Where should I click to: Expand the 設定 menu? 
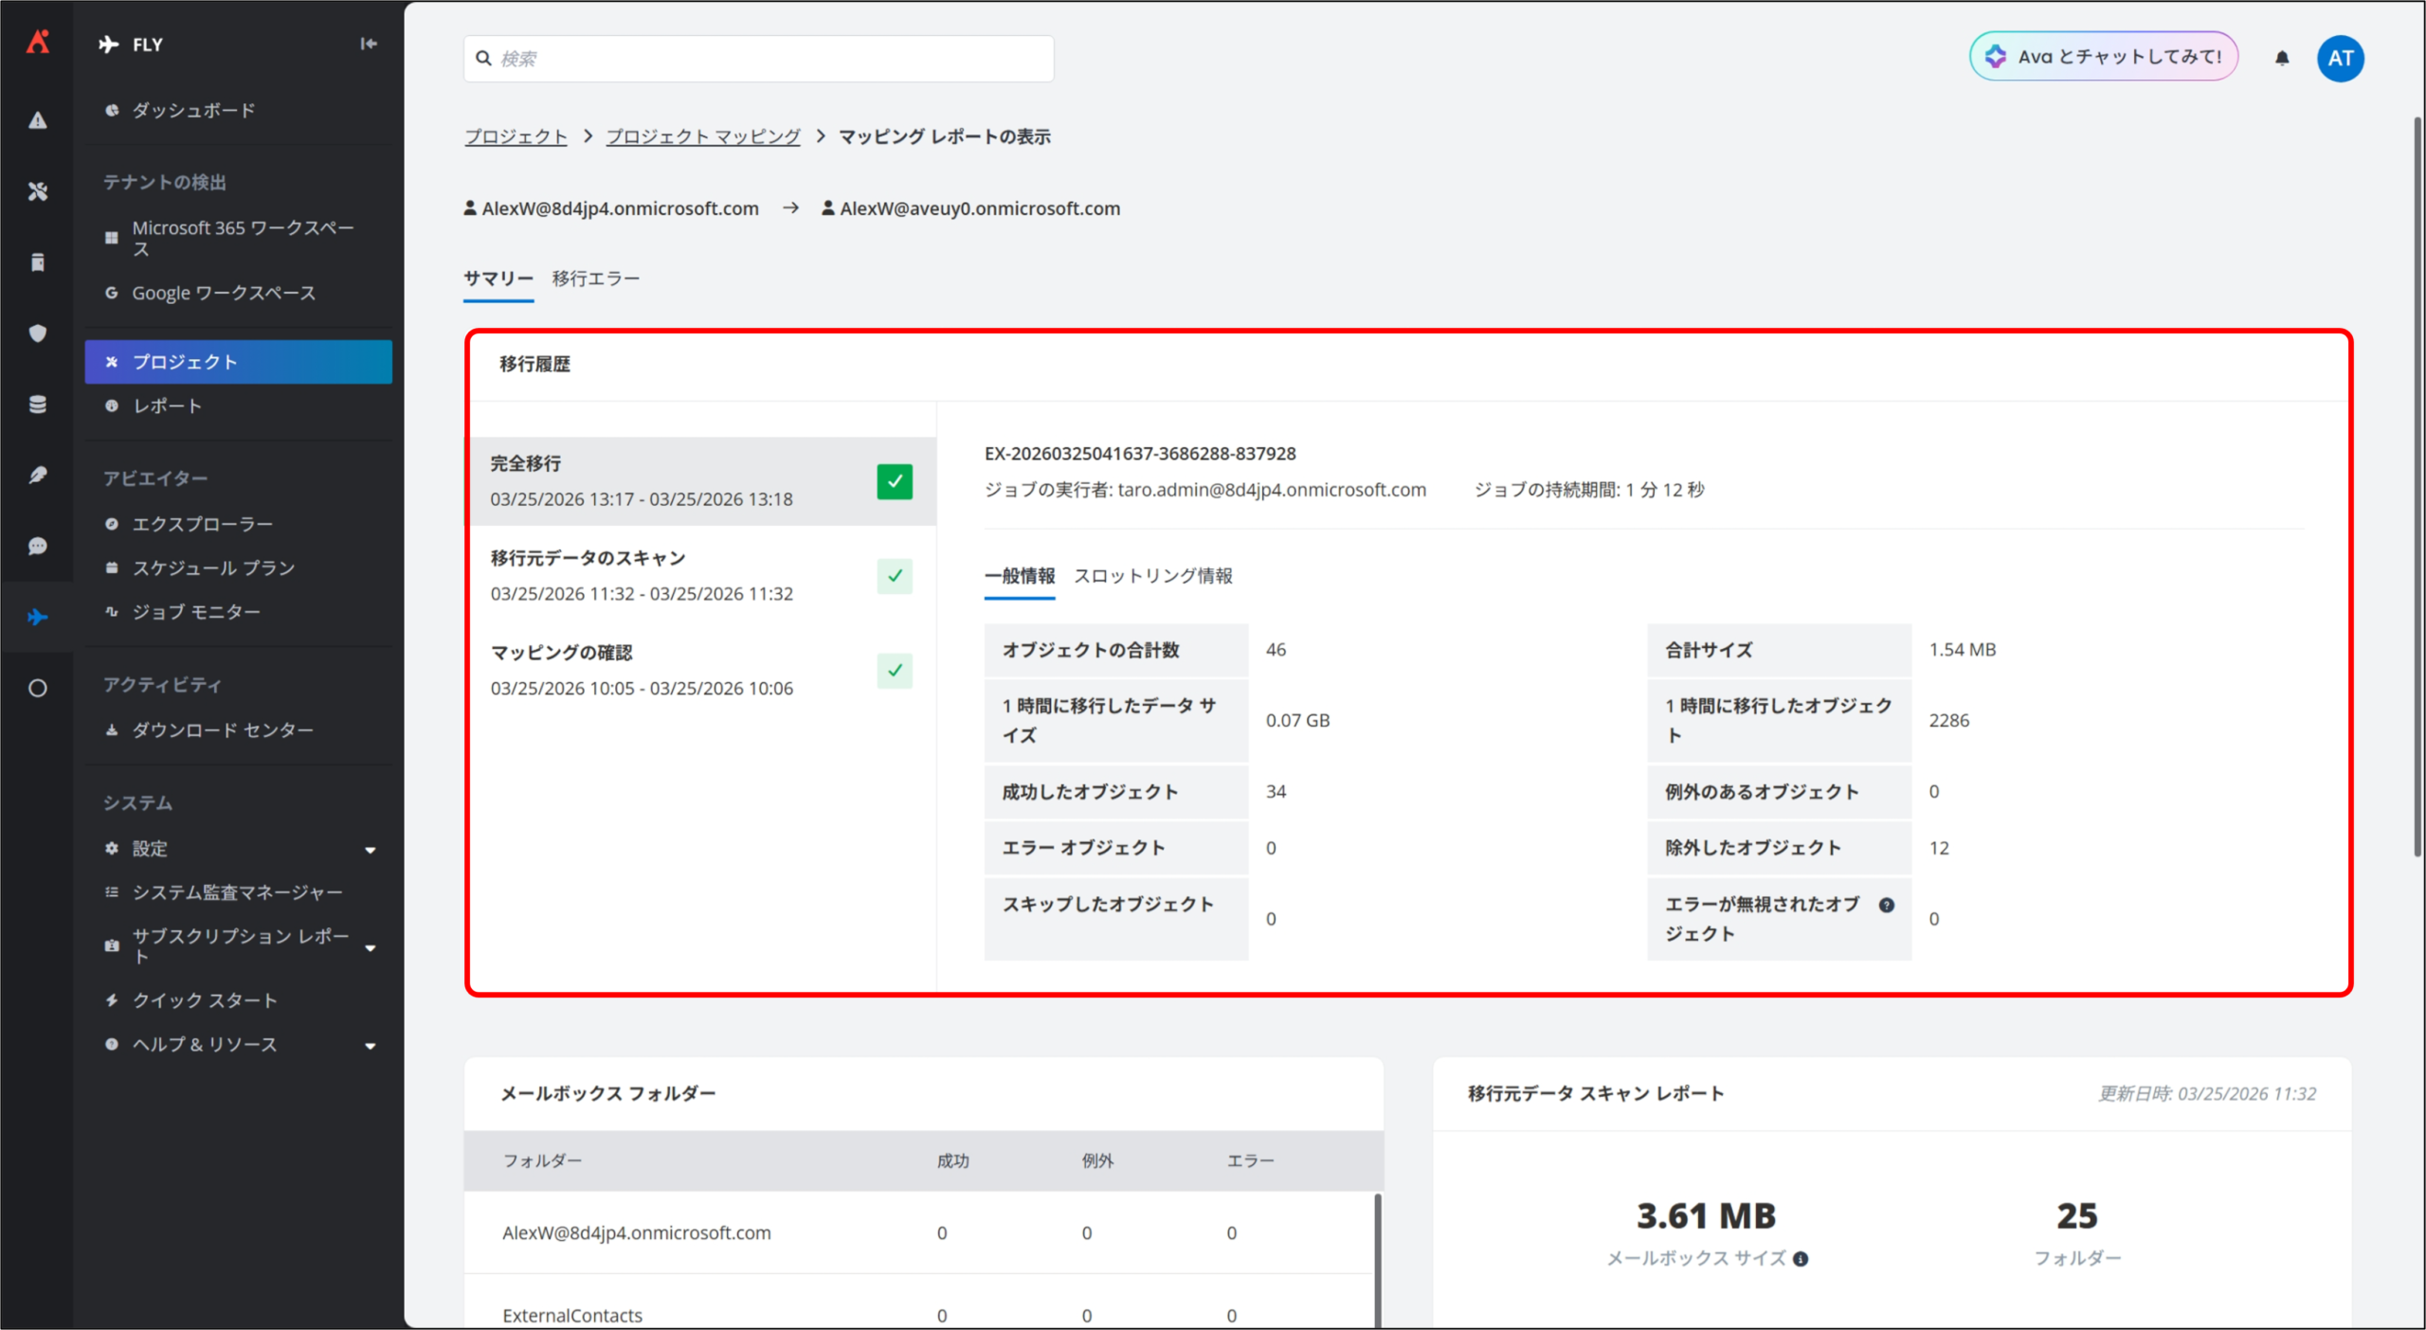click(371, 850)
